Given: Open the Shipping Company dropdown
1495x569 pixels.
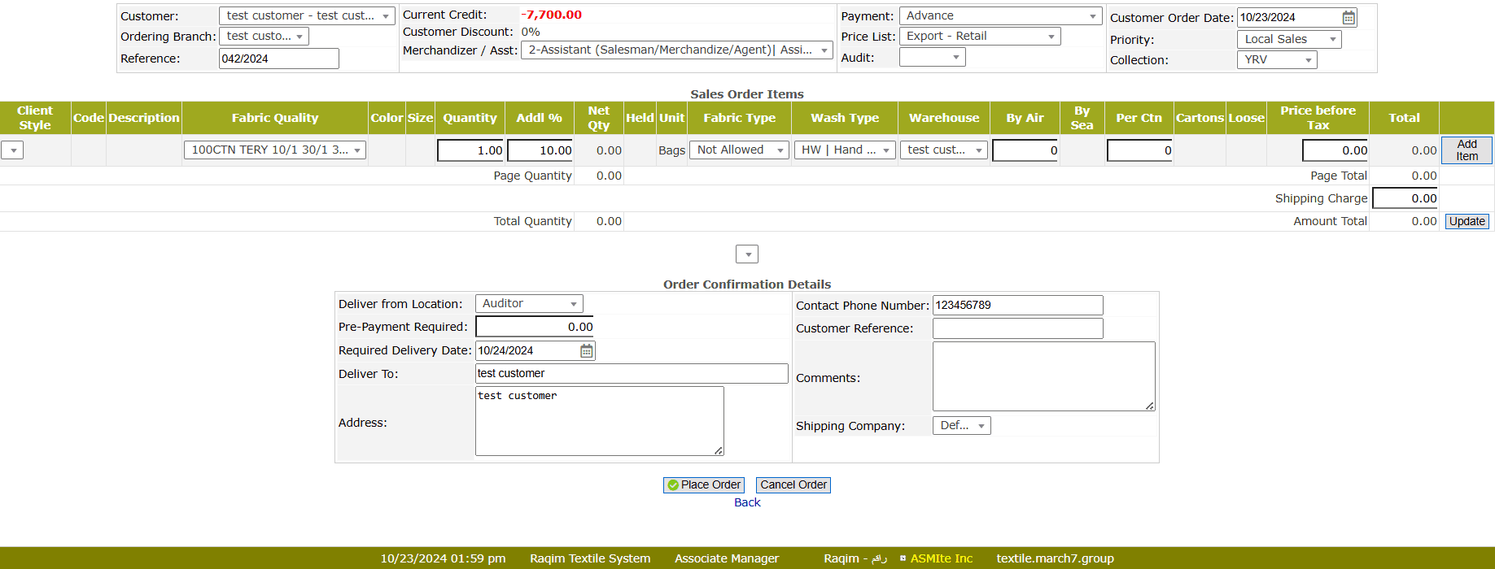Looking at the screenshot, I should [x=961, y=426].
